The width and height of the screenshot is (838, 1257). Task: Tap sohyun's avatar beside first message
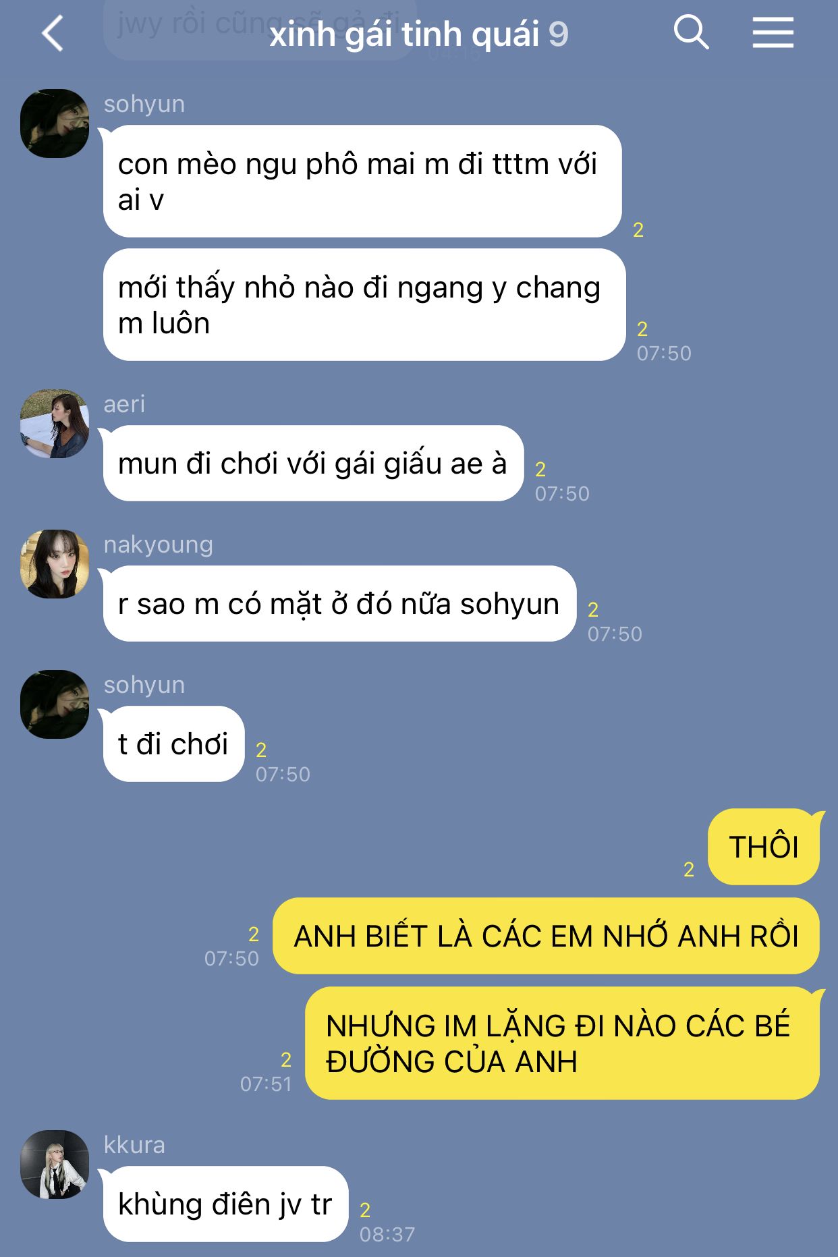[55, 123]
